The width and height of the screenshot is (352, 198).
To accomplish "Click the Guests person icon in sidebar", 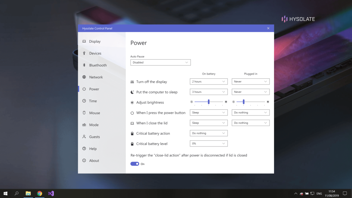I will (x=84, y=137).
